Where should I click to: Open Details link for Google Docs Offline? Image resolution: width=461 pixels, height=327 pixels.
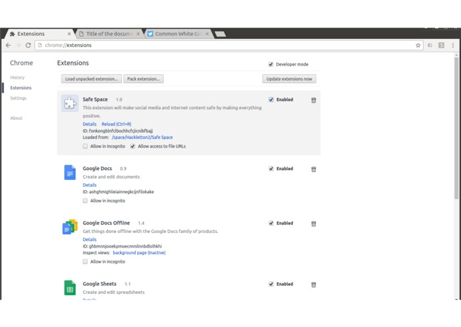click(x=90, y=240)
